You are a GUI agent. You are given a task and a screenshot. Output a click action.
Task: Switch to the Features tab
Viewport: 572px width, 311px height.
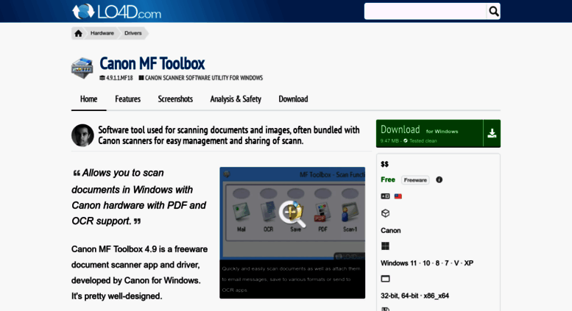tap(127, 99)
